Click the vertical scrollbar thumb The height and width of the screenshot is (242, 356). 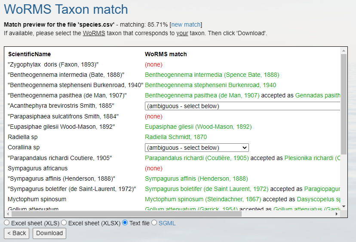tap(344, 104)
